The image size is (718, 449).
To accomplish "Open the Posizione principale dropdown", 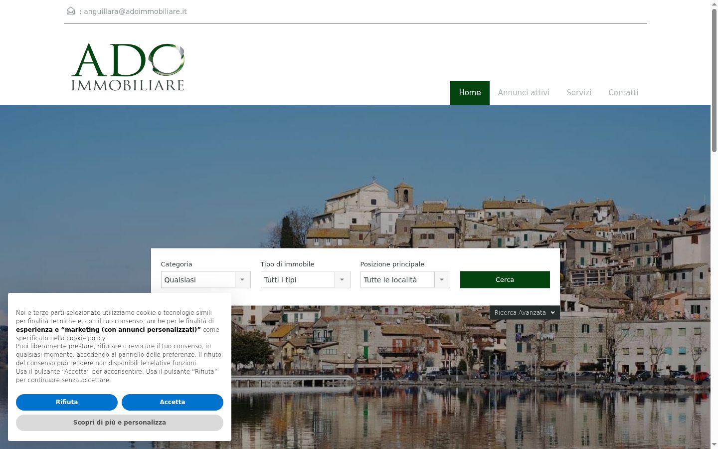I will [x=405, y=280].
